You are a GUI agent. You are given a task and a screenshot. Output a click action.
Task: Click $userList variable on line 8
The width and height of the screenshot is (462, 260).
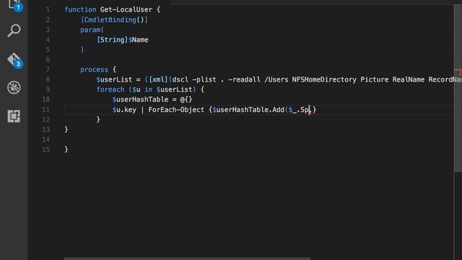(x=114, y=79)
